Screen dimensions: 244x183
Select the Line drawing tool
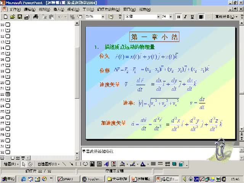click(x=64, y=164)
